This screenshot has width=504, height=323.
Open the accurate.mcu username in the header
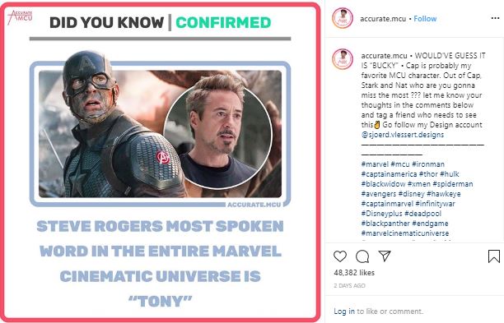coord(383,19)
